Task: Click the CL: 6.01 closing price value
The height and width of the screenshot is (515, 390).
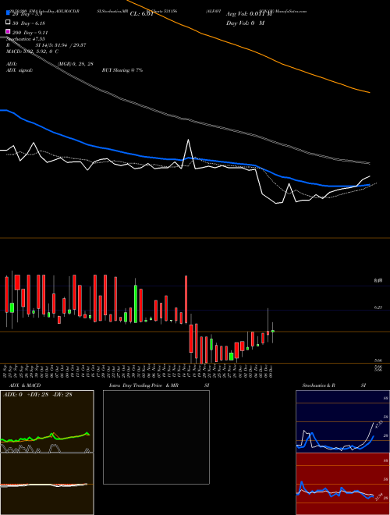Action: 142,14
